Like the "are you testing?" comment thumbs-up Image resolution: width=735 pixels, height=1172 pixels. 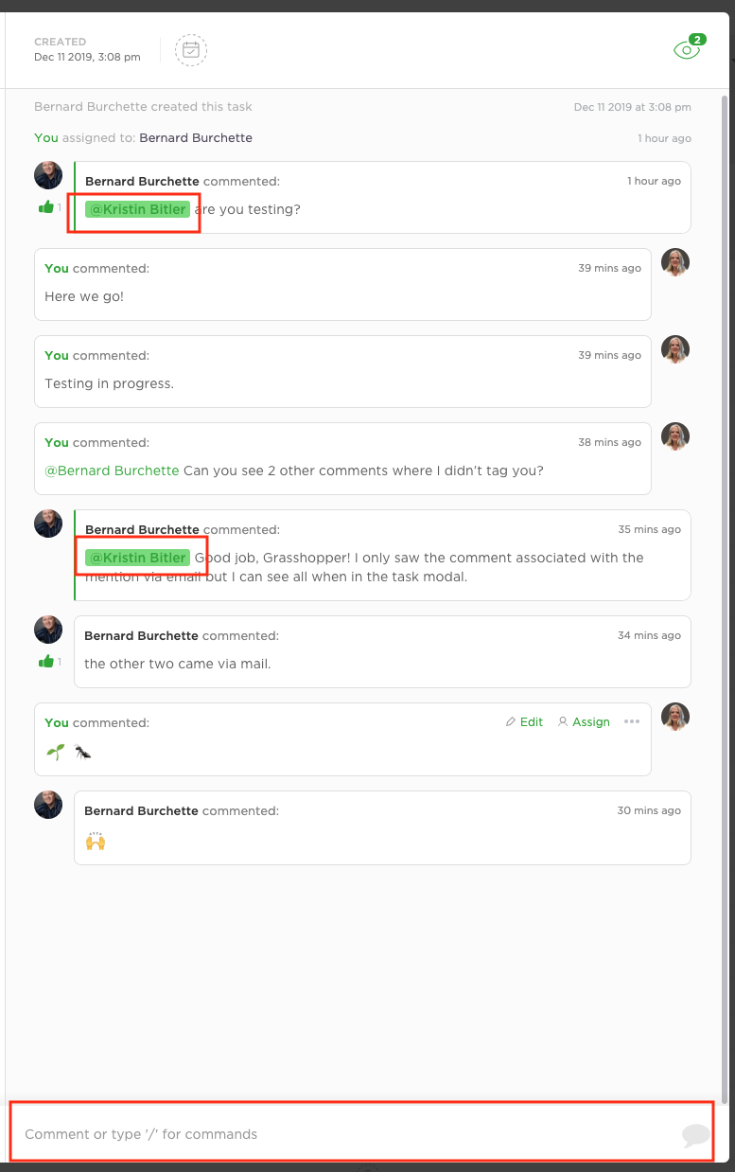pyautogui.click(x=46, y=207)
